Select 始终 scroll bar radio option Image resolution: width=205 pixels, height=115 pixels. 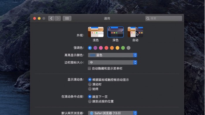pos(90,89)
